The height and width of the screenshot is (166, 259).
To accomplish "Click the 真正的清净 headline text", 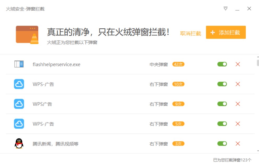I will pos(108,32).
